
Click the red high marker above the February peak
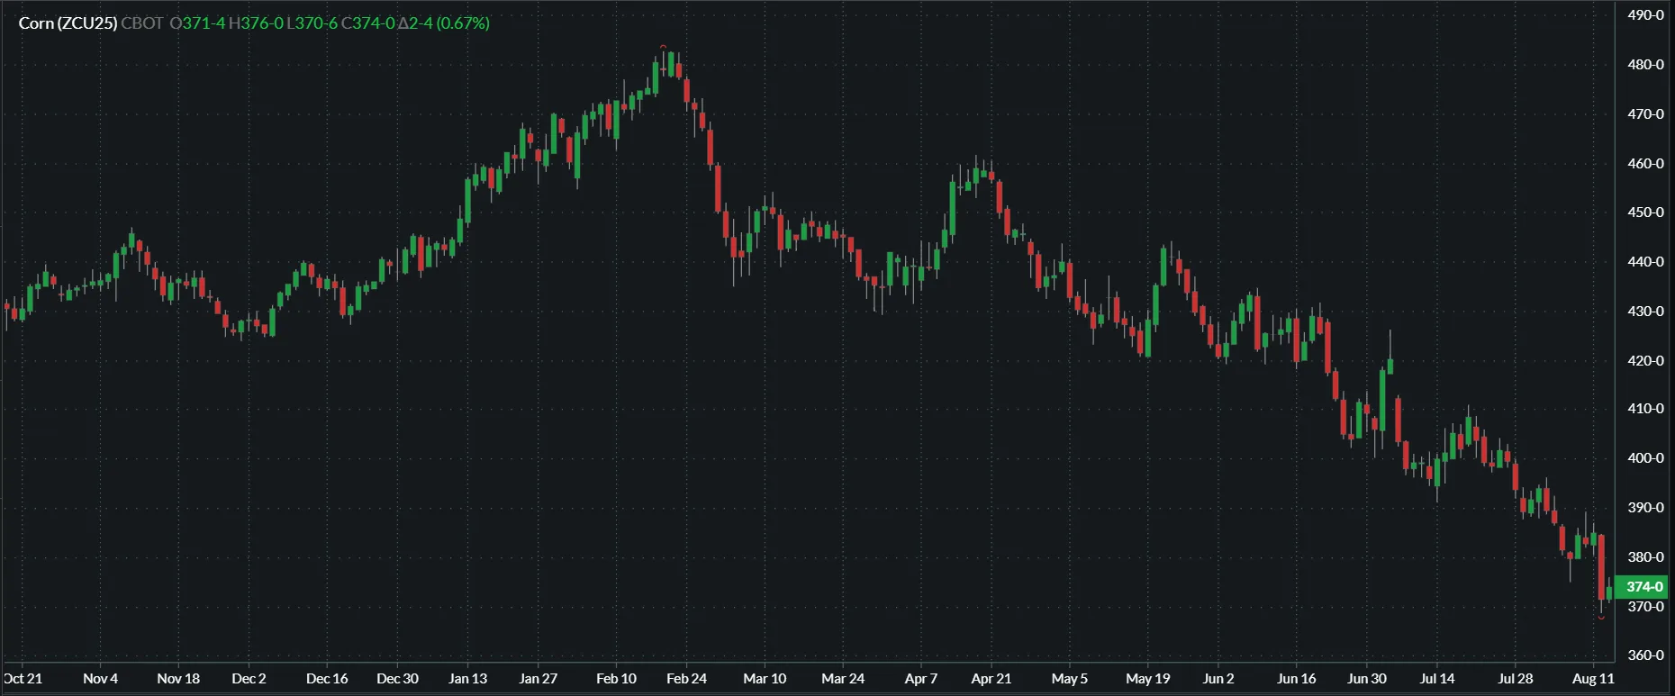(x=664, y=46)
